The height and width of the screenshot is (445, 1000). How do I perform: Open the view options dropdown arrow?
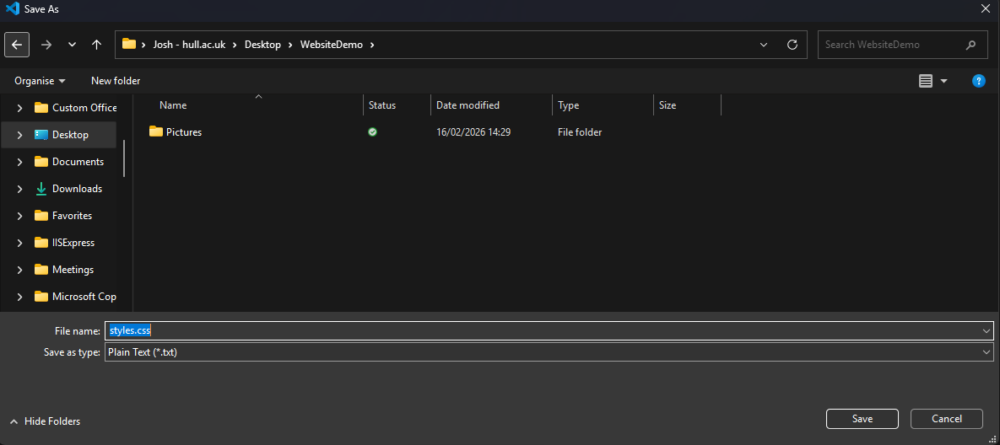[x=943, y=81]
